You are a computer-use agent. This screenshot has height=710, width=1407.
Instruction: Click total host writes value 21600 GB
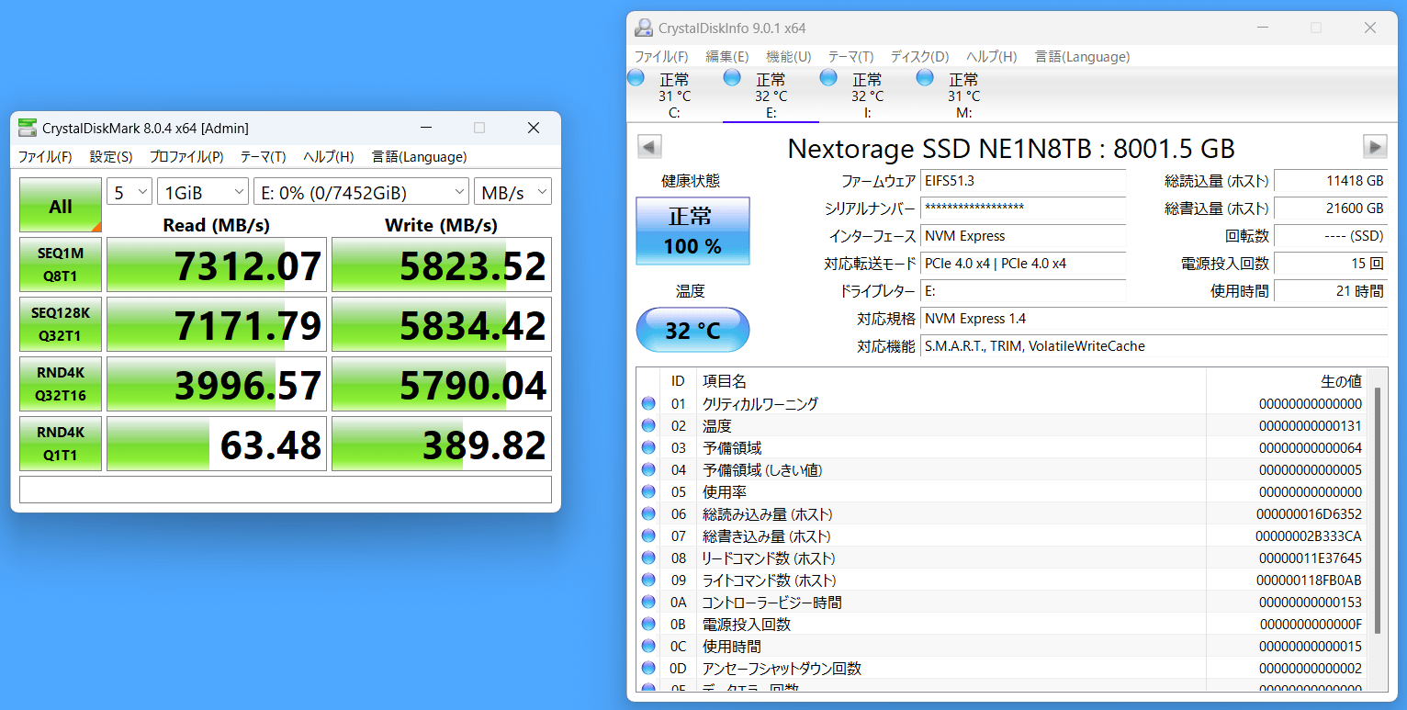click(1331, 208)
